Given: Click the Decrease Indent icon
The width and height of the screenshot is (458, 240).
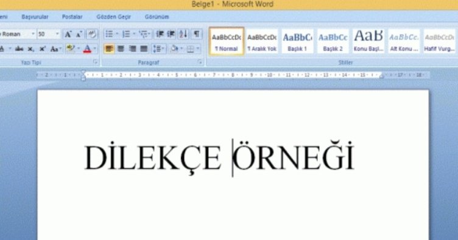Looking at the screenshot, I should pos(160,34).
